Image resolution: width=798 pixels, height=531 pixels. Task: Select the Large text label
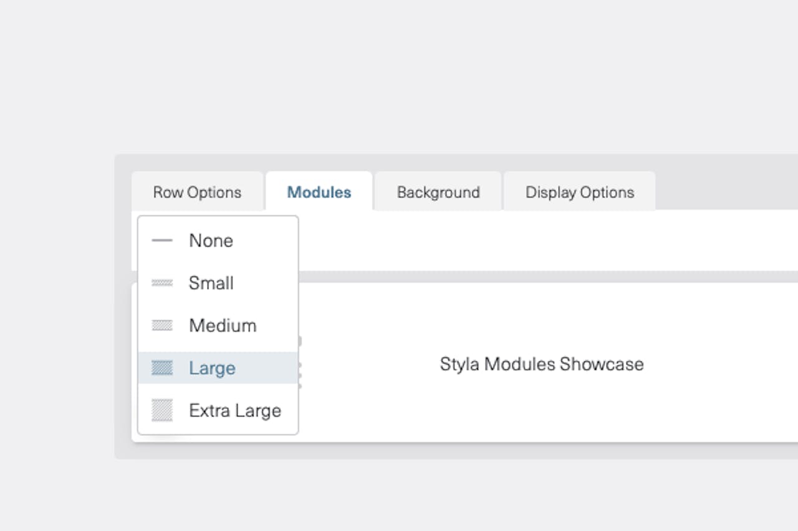pos(212,368)
